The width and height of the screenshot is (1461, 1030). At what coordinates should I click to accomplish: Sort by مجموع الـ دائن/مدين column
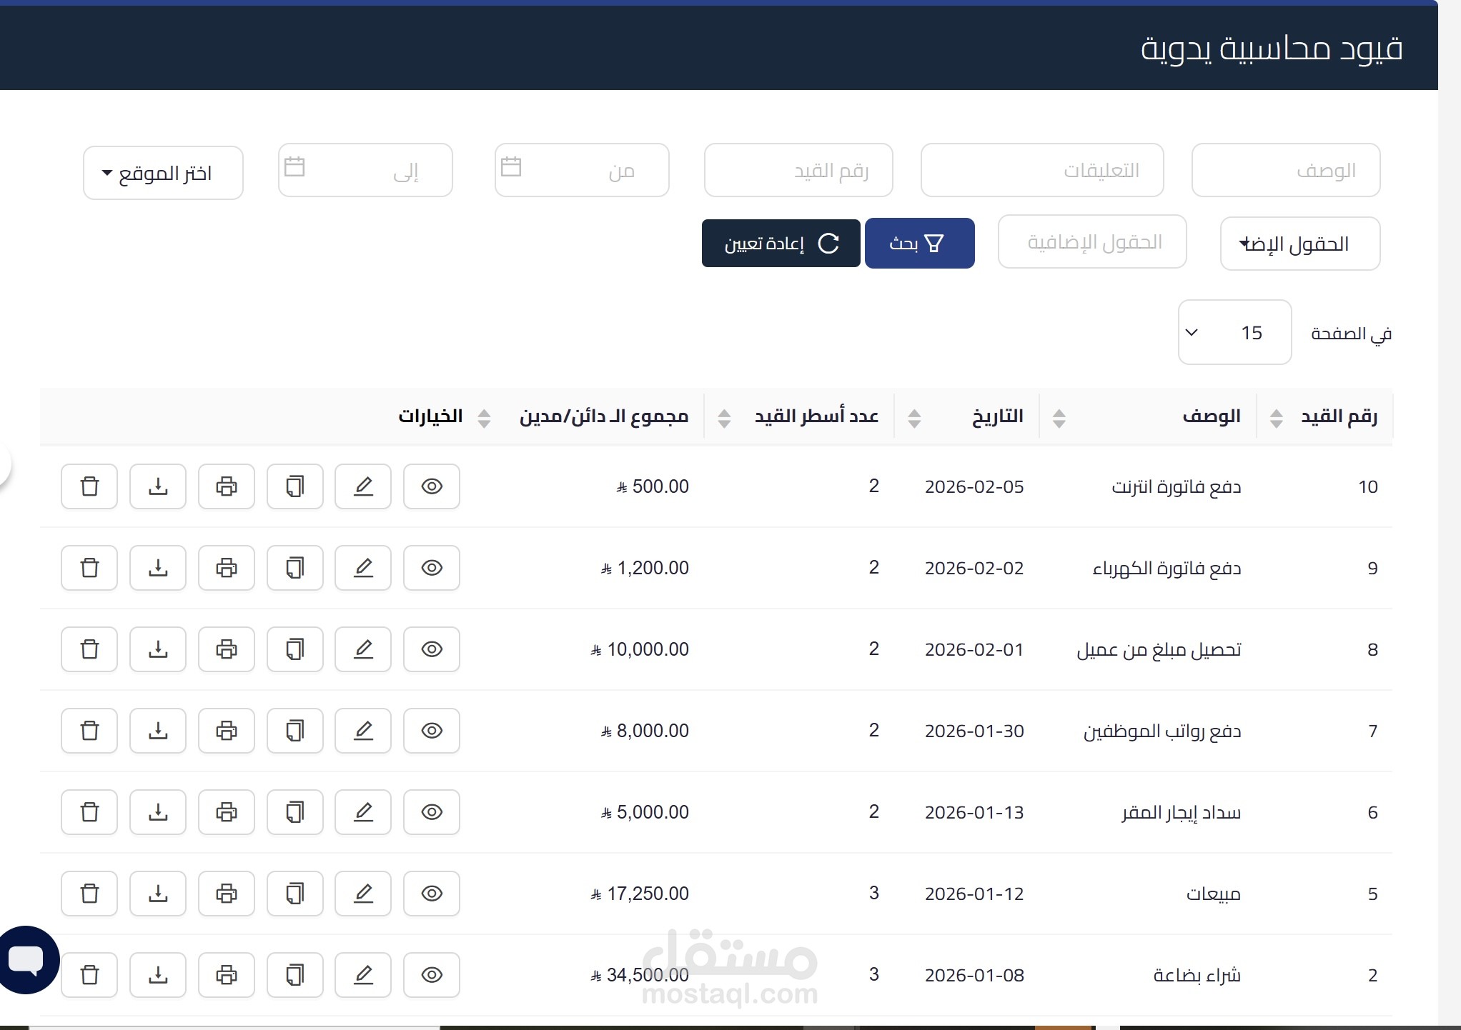click(x=484, y=418)
